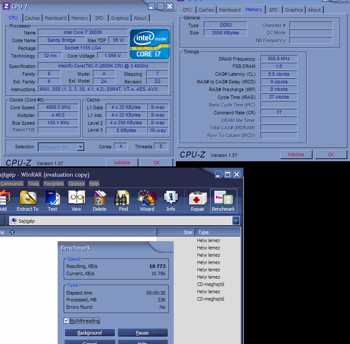
Task: Click the Core Speed 4606.5 MHz field
Action: (58, 107)
